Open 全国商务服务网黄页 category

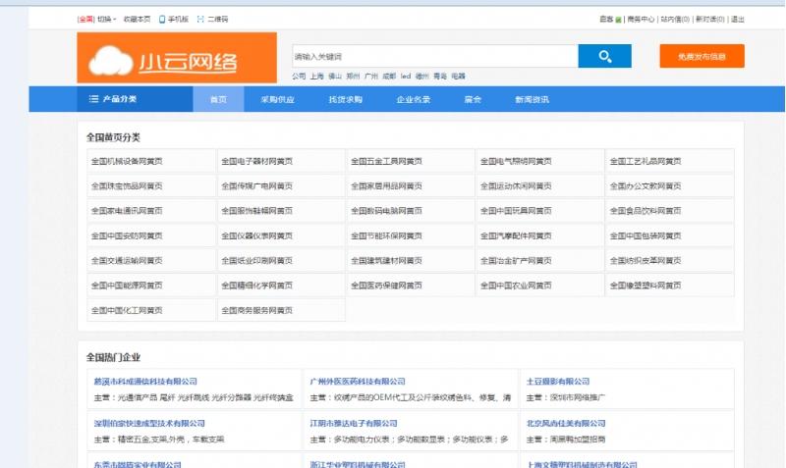click(x=256, y=310)
